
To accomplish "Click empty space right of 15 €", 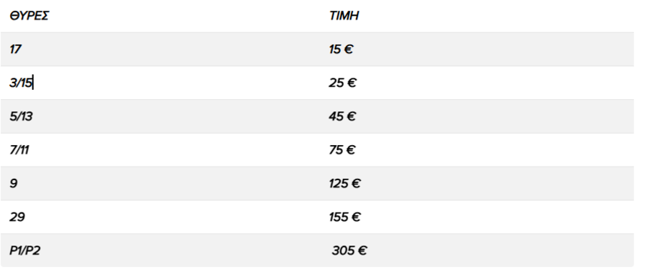I will [493, 50].
